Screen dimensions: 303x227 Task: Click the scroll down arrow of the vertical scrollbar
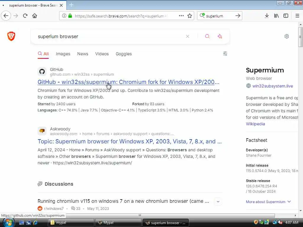point(300,210)
